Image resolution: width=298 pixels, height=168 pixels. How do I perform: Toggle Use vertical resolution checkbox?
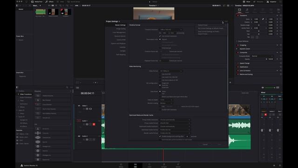[x=160, y=36]
